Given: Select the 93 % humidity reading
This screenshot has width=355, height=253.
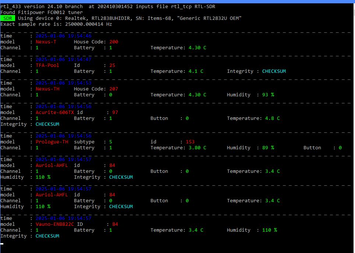Looking at the screenshot, I should tap(268, 95).
